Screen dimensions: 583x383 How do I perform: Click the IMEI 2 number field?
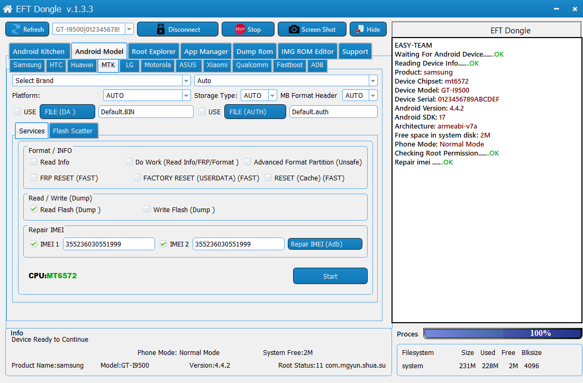(x=238, y=244)
